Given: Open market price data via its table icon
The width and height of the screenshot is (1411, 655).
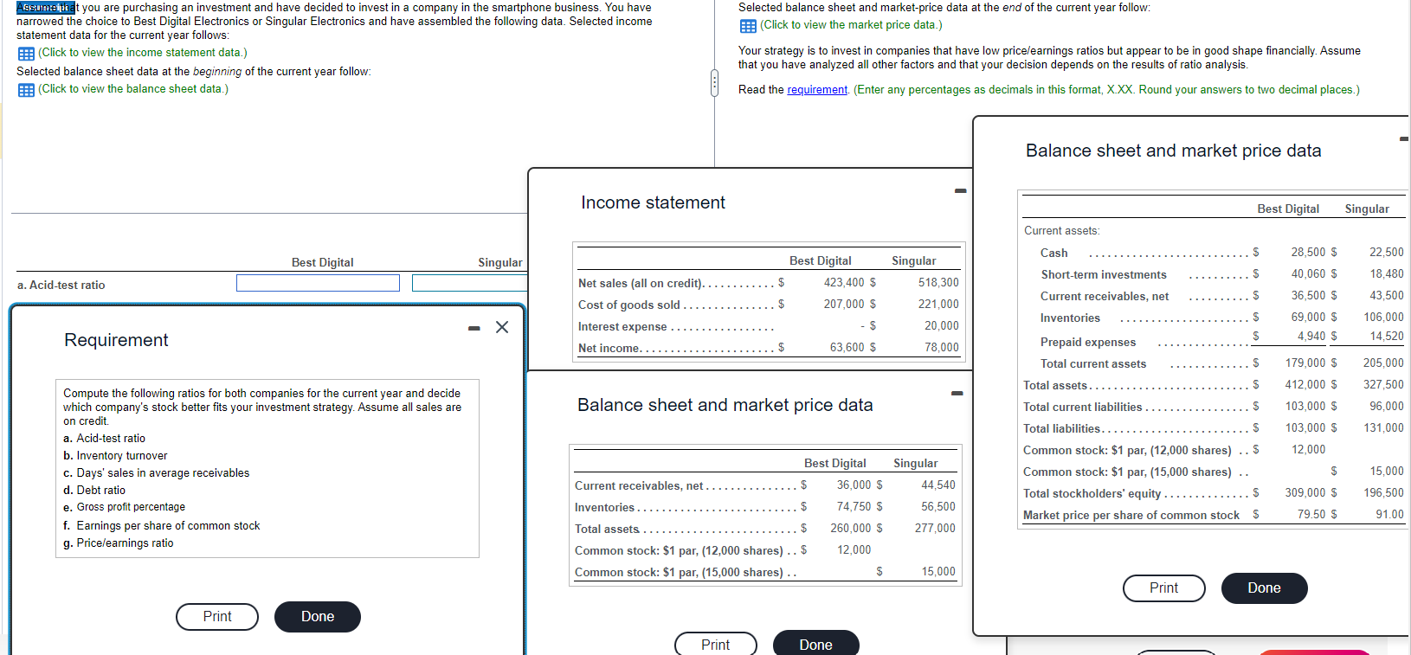Looking at the screenshot, I should tap(748, 26).
